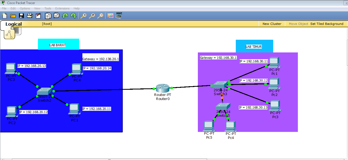The width and height of the screenshot is (348, 160).
Task: Switch to Logical workspace icon
Action: pyautogui.click(x=9, y=34)
